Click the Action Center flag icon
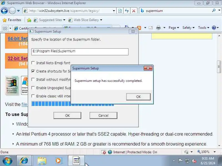This screenshot has height=166, width=222. [180, 161]
